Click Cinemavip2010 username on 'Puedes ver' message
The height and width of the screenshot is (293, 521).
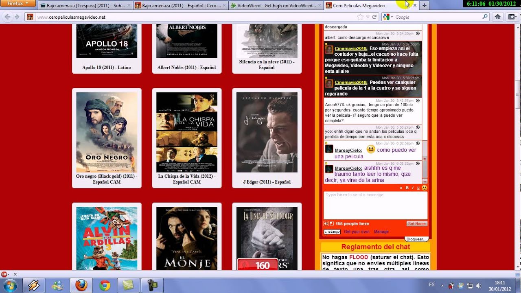[x=351, y=82]
